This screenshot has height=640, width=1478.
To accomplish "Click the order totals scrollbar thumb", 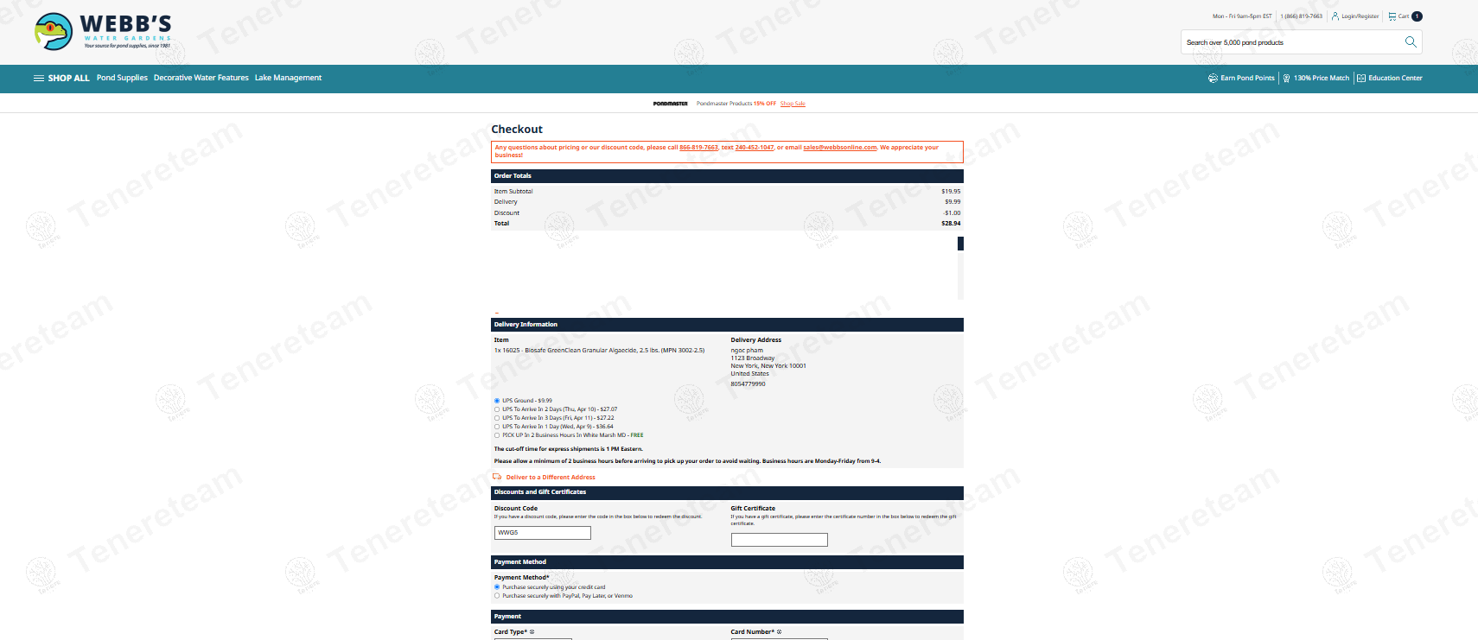I will [960, 244].
